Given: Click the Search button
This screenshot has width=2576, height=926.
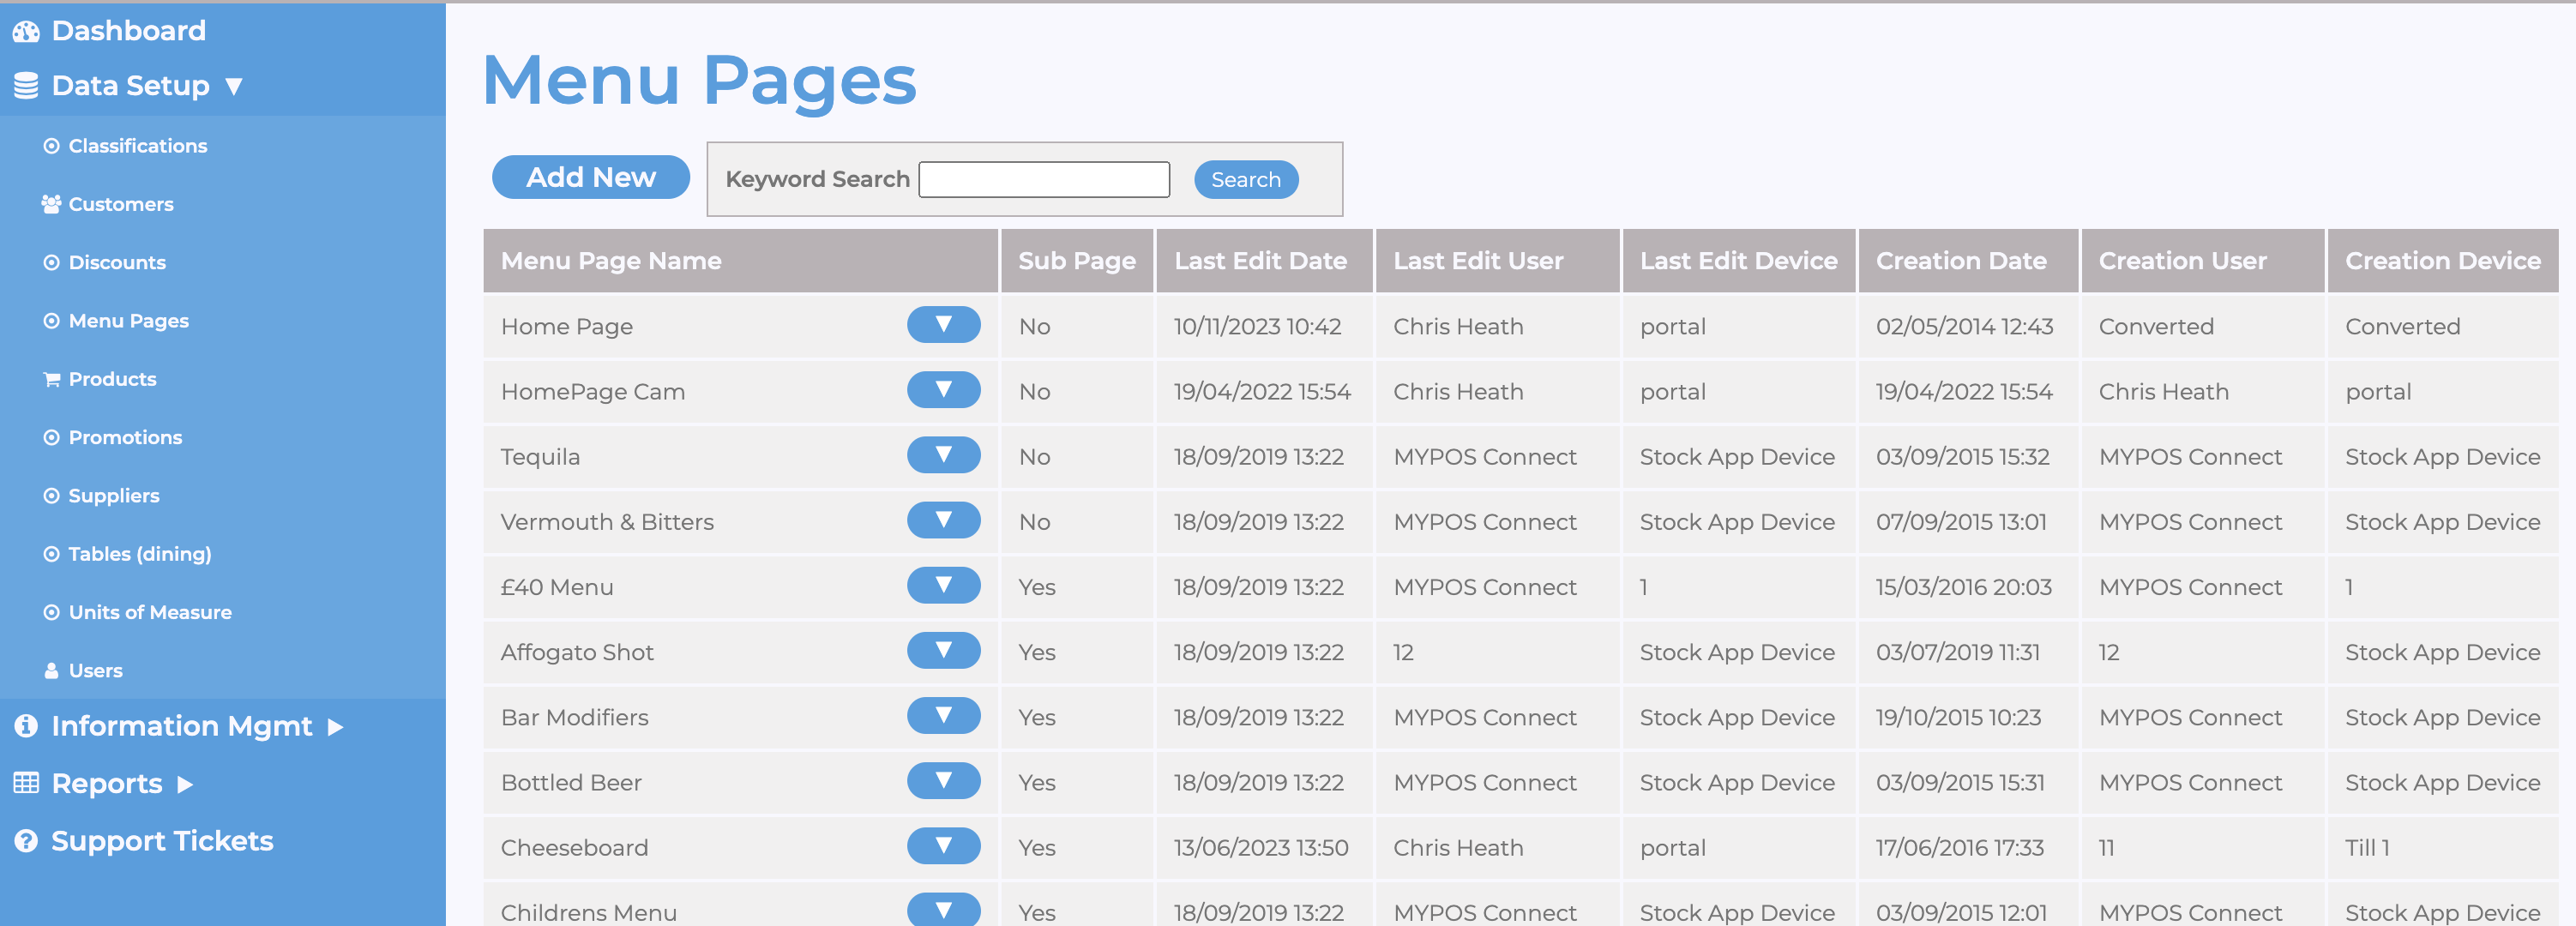Looking at the screenshot, I should pyautogui.click(x=1246, y=179).
